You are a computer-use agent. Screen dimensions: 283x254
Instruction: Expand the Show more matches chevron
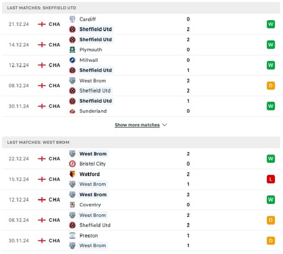165,125
